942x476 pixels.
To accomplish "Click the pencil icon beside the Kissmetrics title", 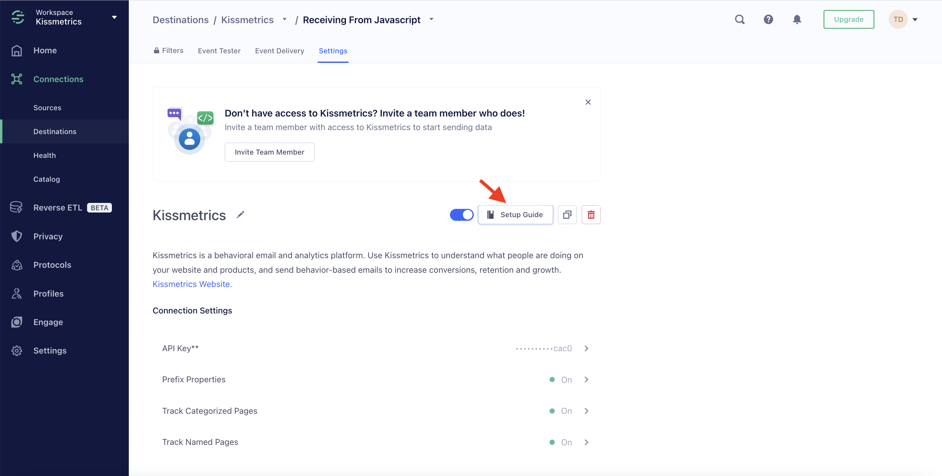I will 240,215.
